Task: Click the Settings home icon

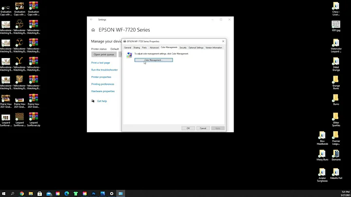Action: tap(93, 30)
